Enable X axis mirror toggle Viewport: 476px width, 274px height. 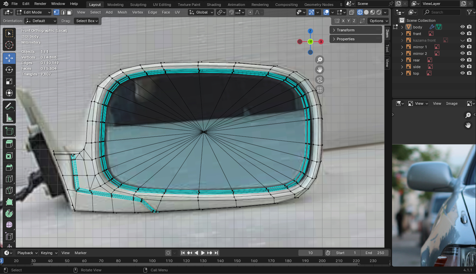(x=343, y=21)
